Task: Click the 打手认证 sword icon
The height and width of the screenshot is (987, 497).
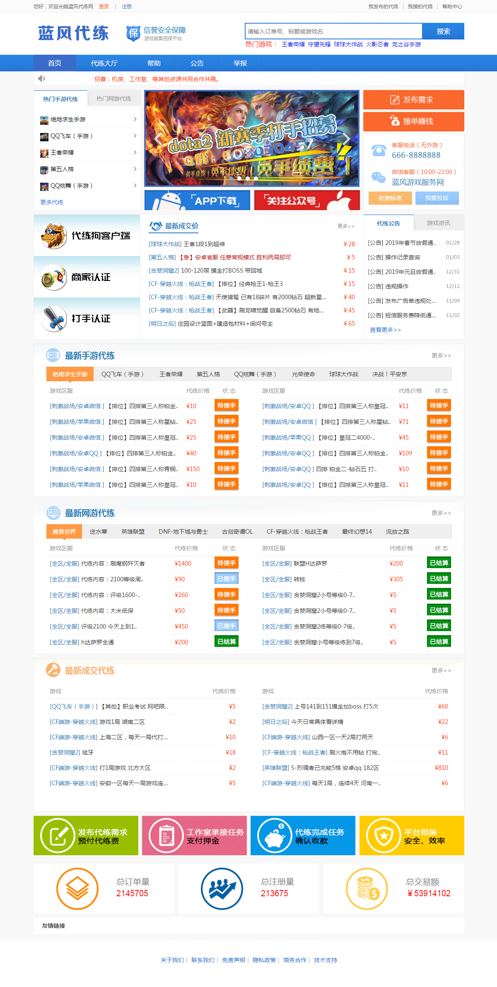Action: (x=54, y=319)
